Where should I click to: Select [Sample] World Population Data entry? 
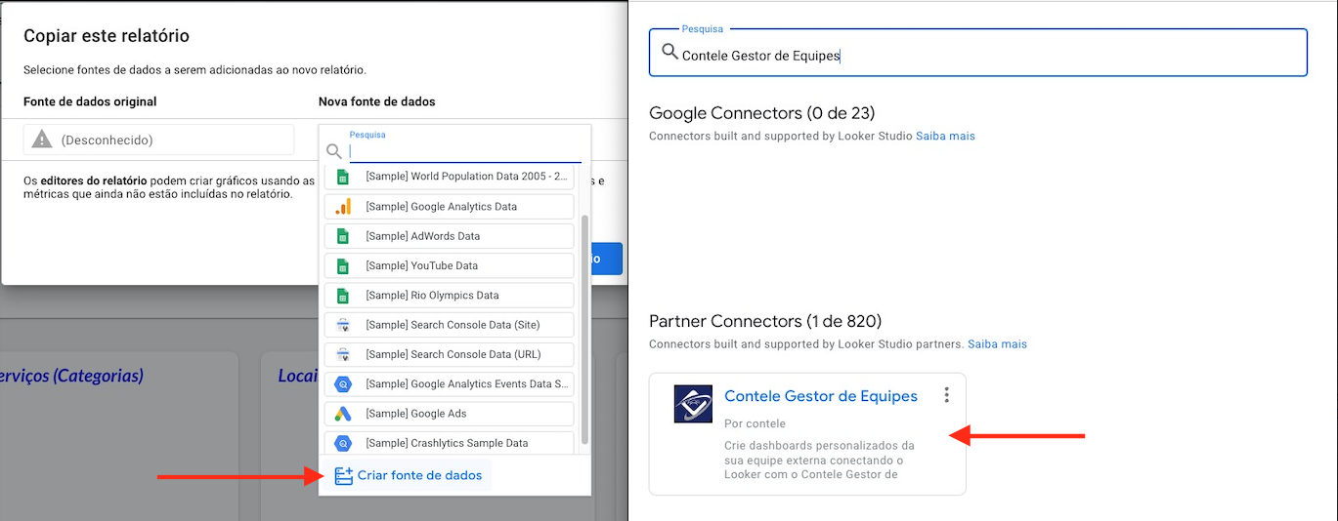tap(449, 177)
